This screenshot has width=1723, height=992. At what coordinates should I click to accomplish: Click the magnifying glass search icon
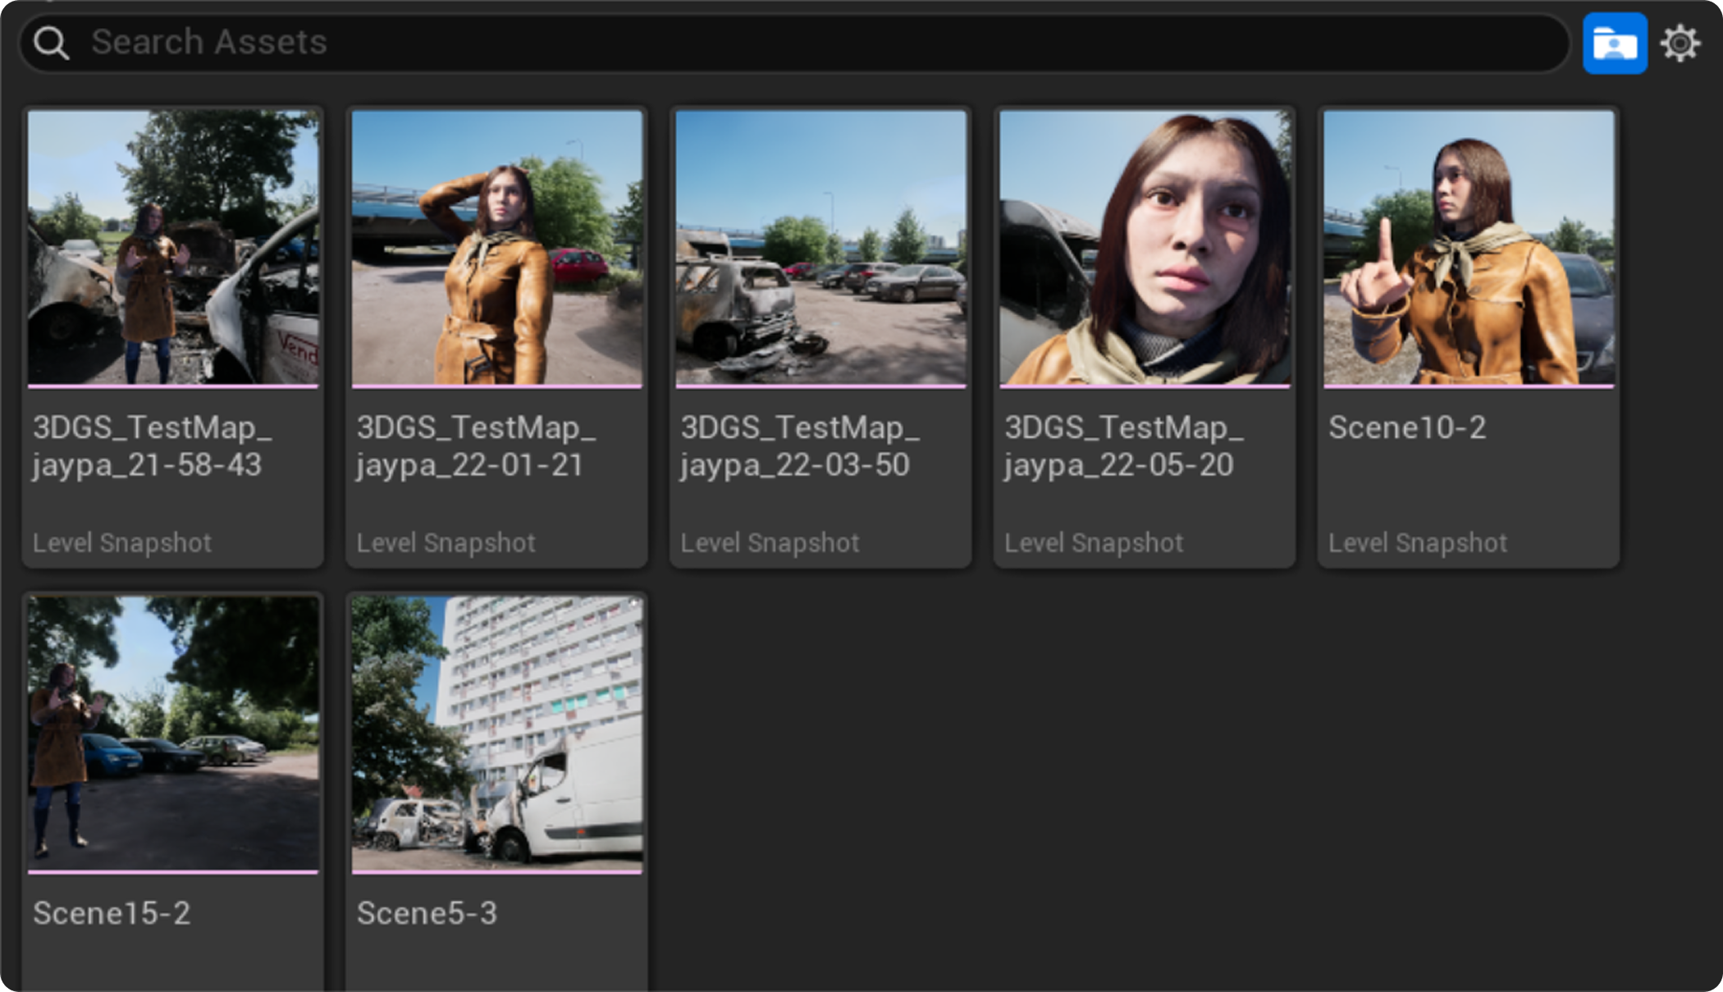(x=51, y=43)
